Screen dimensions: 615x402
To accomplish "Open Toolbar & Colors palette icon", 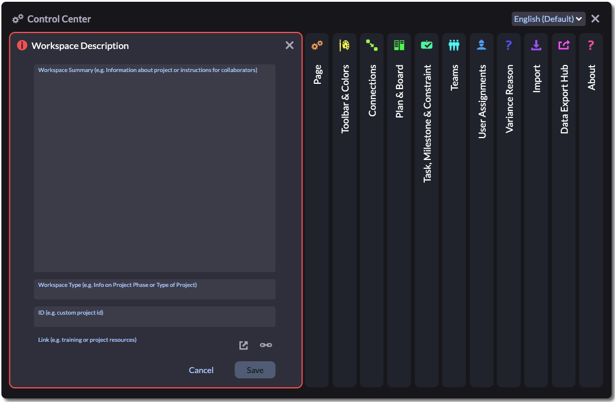I will [x=344, y=45].
